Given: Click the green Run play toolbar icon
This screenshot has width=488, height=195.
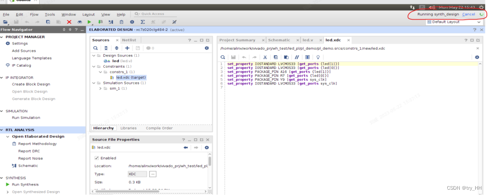Looking at the screenshot, I should tap(89, 22).
